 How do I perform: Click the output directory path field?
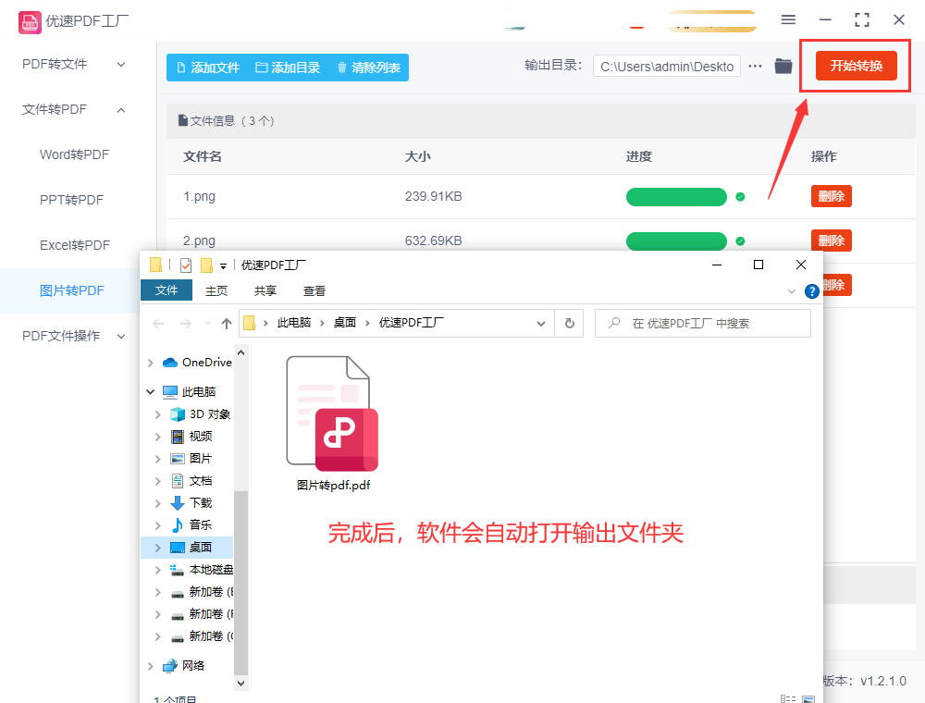point(667,67)
